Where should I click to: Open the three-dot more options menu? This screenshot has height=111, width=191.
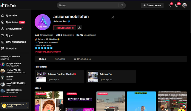click(x=119, y=17)
